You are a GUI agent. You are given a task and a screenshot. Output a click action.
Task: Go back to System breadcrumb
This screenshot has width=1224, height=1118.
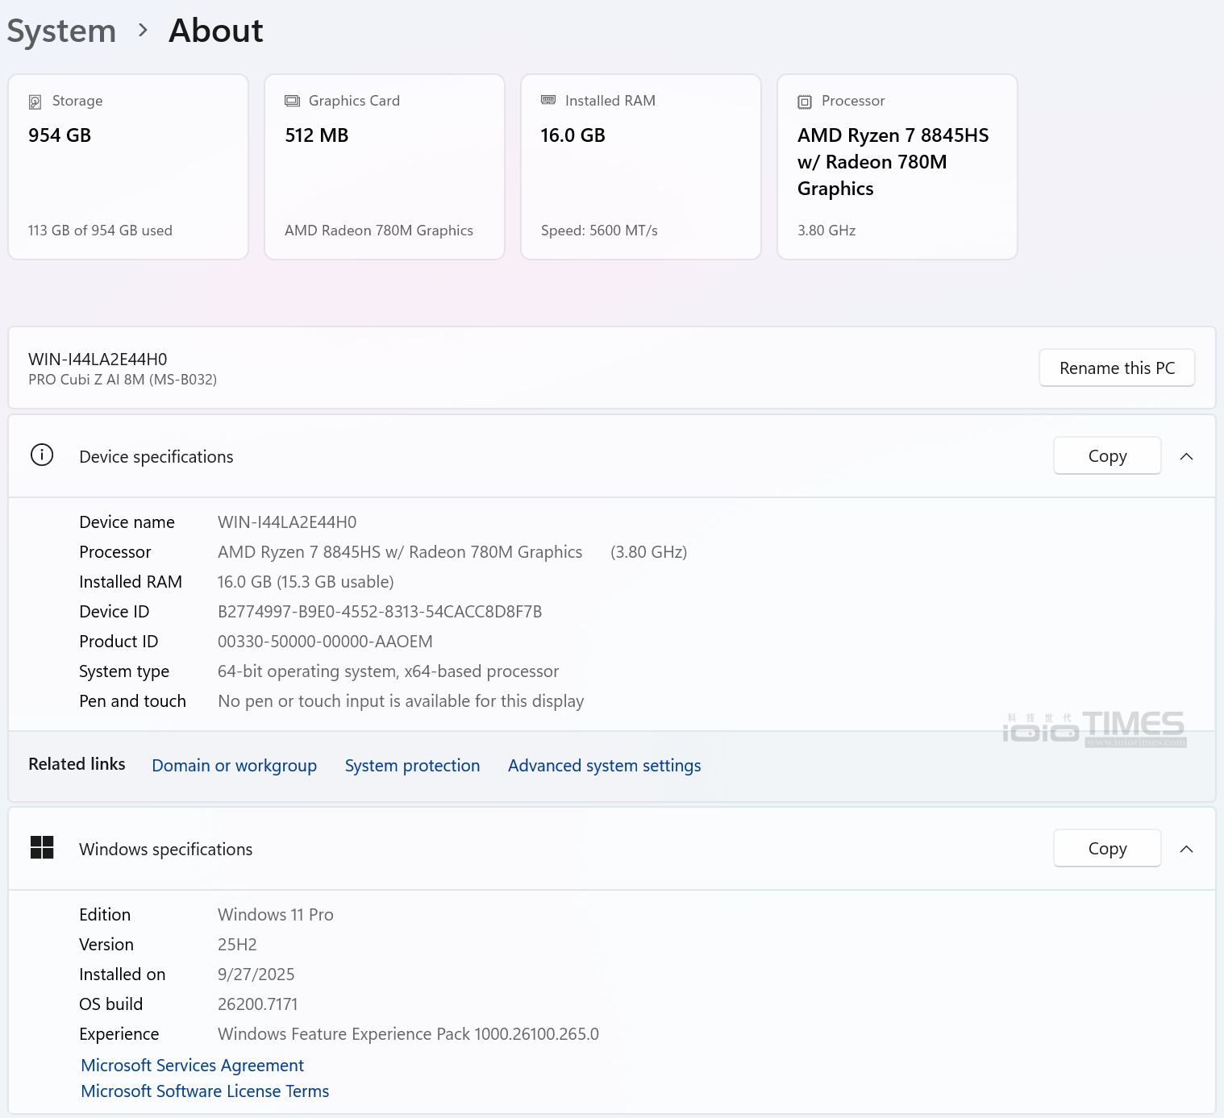61,31
